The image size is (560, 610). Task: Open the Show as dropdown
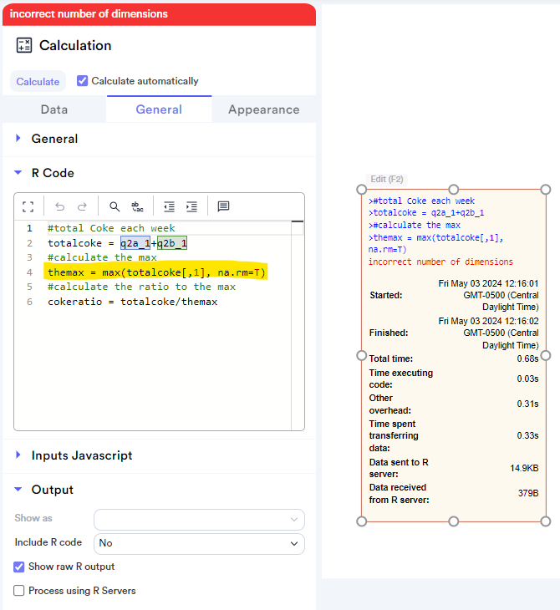[199, 519]
